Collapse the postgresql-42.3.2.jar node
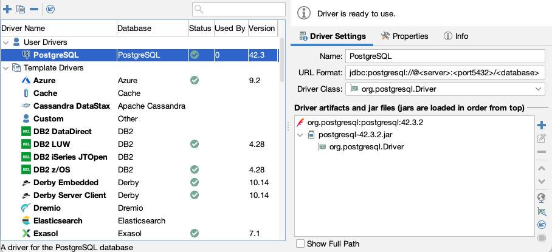The image size is (552, 252). pyautogui.click(x=300, y=135)
